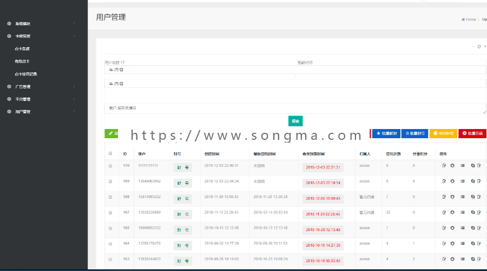The image size is (487, 271).
Task: Open the list icon in row ID 163
Action: point(463,259)
